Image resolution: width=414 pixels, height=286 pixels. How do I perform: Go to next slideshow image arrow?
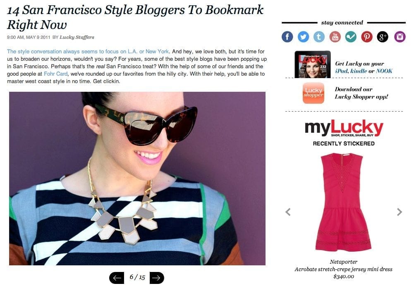click(157, 278)
